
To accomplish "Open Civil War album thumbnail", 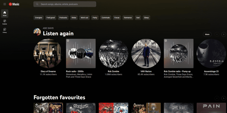I will click(179, 108).
